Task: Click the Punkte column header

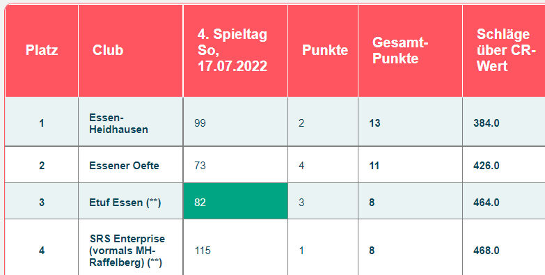Action: click(323, 50)
